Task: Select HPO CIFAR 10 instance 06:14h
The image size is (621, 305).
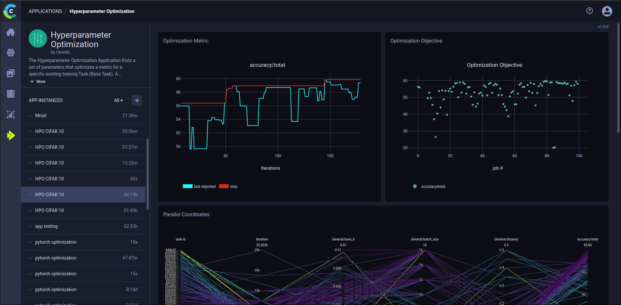Action: (83, 195)
